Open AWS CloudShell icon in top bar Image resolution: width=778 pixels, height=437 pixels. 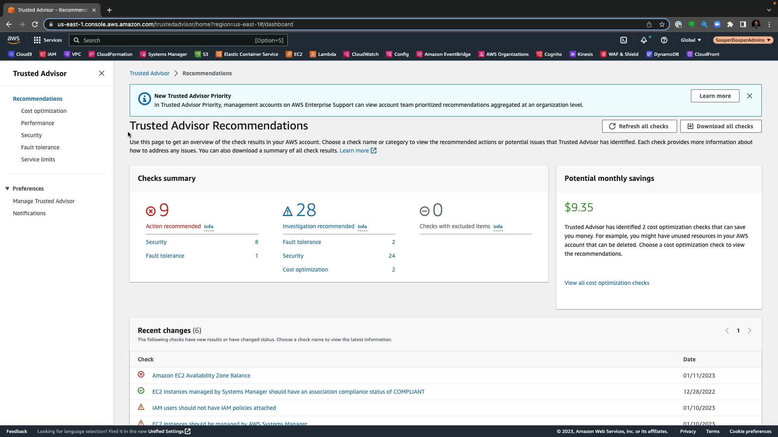624,40
